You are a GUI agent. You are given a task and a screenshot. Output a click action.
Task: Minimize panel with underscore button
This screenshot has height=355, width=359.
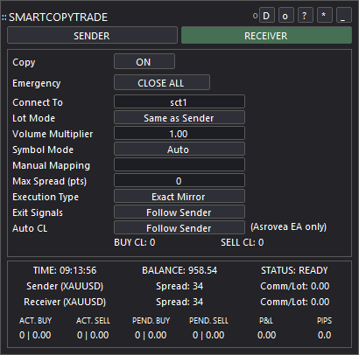point(343,16)
